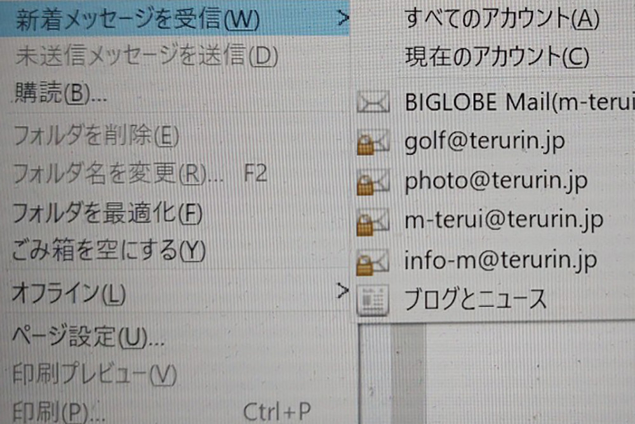Viewport: 635px width, 424px height.
Task: Click the ブログとニュース feed icon
Action: tap(373, 299)
